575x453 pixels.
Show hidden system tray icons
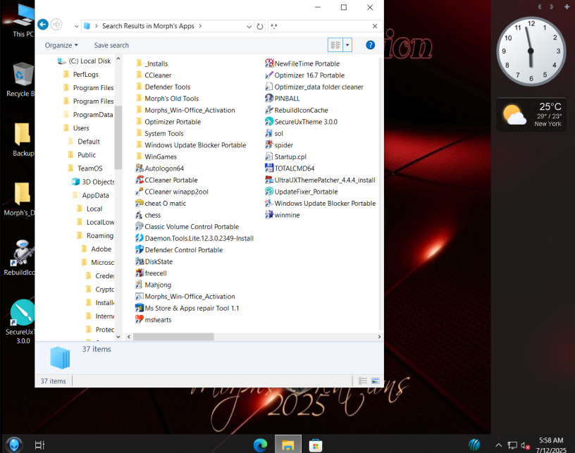(x=498, y=445)
